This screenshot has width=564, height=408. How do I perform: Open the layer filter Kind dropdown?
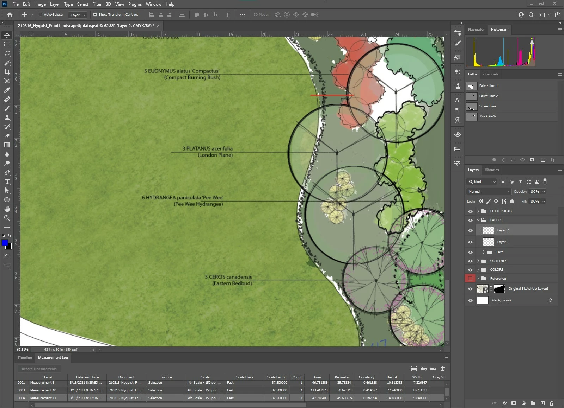coord(482,182)
